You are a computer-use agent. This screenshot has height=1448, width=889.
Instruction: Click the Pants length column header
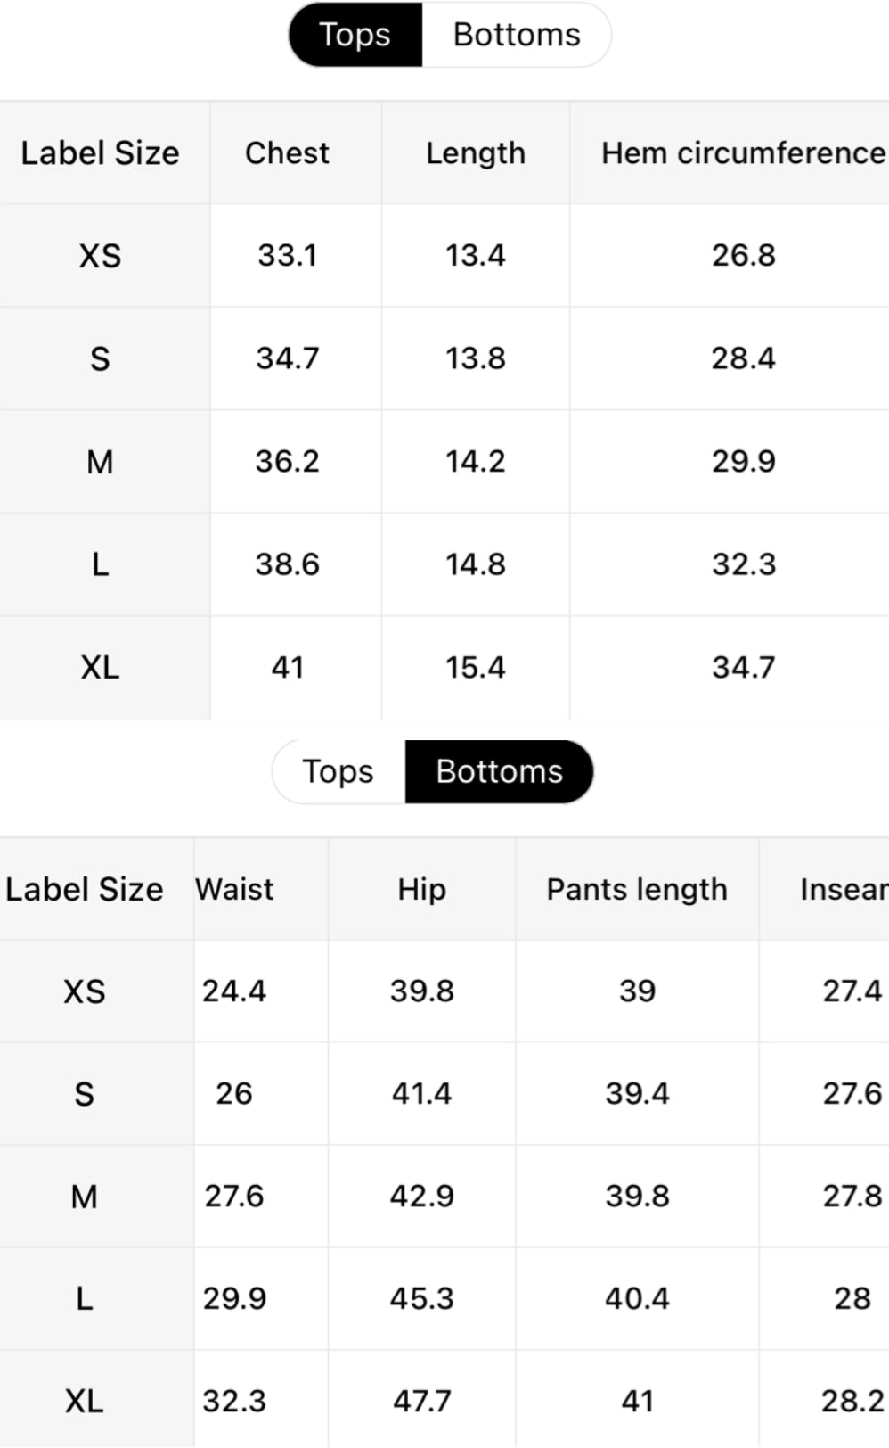[637, 889]
